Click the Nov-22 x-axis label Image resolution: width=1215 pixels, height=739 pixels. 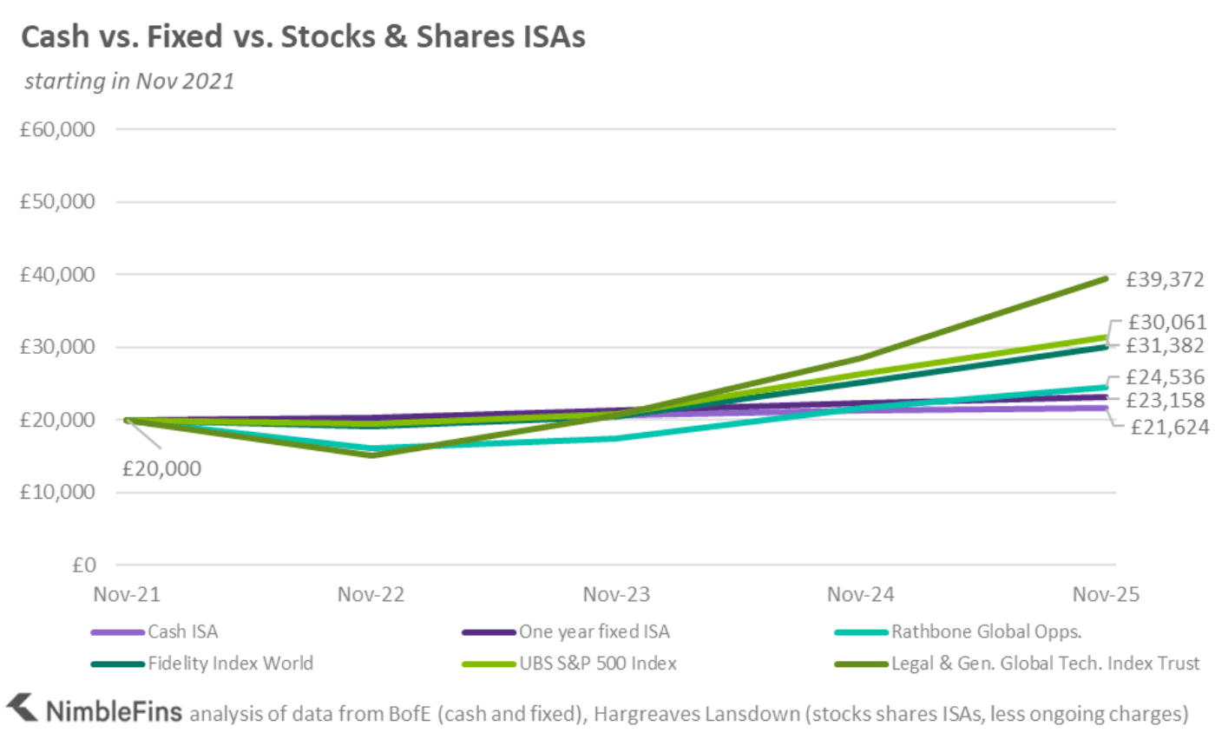pyautogui.click(x=373, y=593)
